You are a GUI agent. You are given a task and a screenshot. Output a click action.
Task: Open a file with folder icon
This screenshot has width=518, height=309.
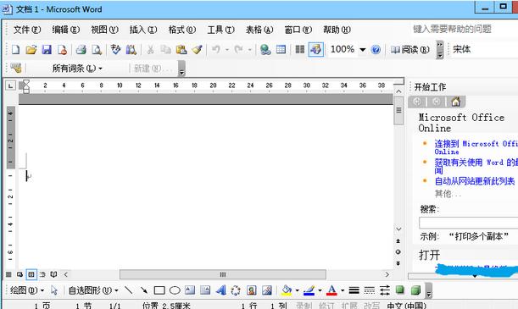pyautogui.click(x=31, y=49)
